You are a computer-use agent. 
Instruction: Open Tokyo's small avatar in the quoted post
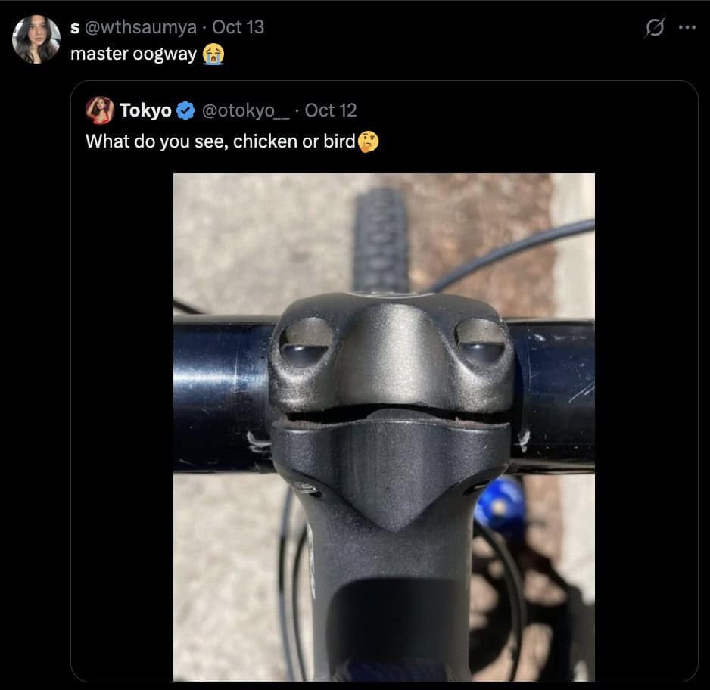(x=99, y=110)
